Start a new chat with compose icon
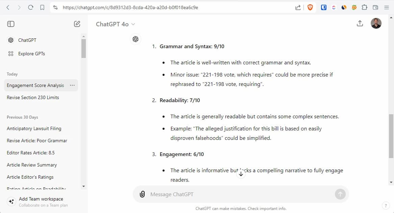 point(77,24)
